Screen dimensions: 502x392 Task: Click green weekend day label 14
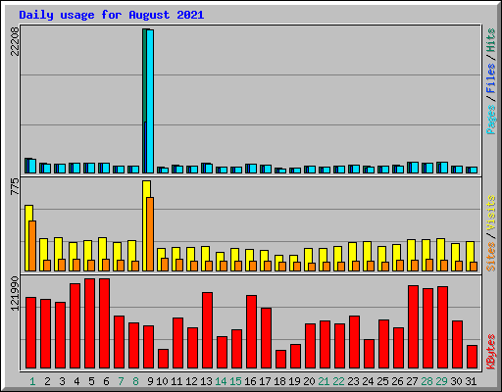221,381
